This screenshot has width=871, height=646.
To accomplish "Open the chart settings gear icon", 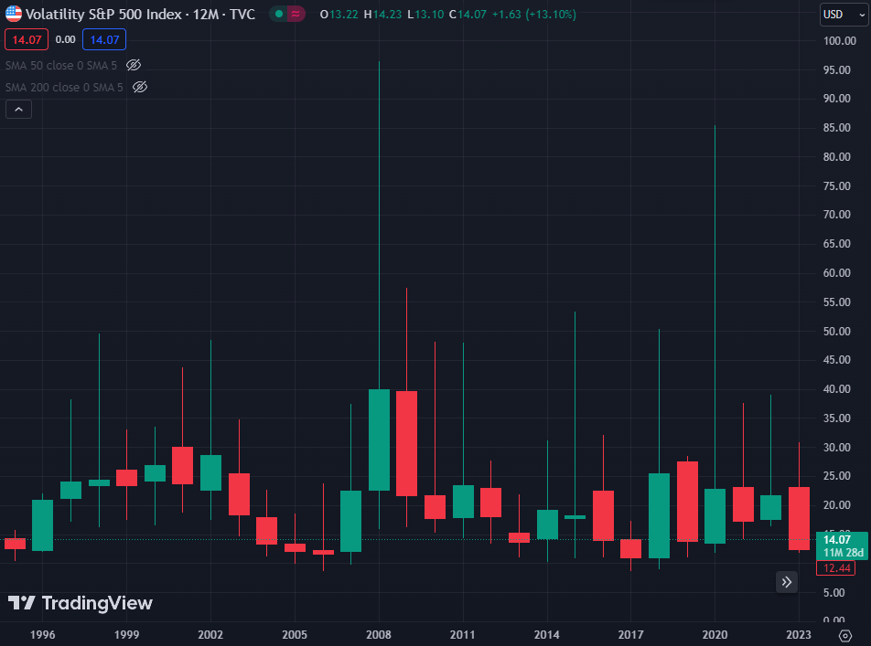I will (844, 636).
